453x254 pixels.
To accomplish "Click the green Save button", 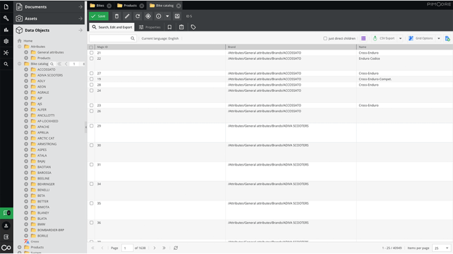I will tap(99, 16).
